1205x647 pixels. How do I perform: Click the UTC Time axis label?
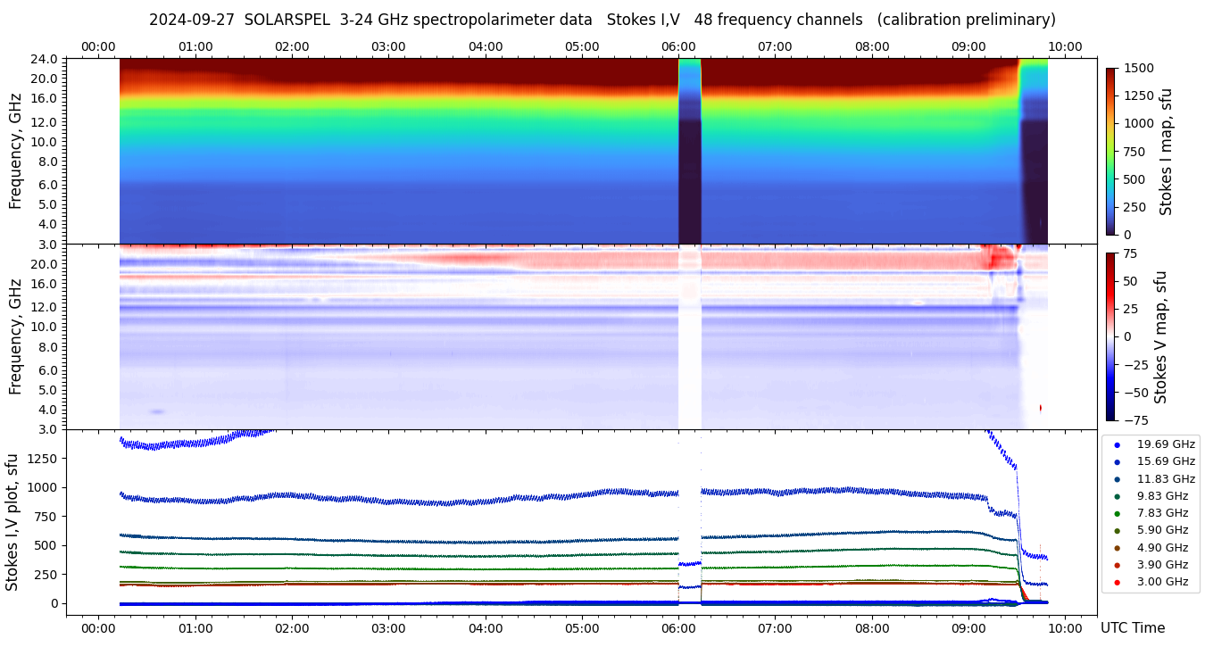pyautogui.click(x=1132, y=628)
